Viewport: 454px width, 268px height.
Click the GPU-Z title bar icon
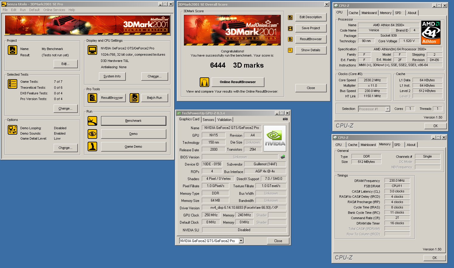tap(179, 113)
